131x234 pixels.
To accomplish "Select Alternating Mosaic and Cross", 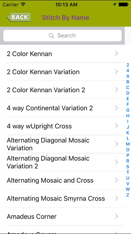I will (x=62, y=180).
